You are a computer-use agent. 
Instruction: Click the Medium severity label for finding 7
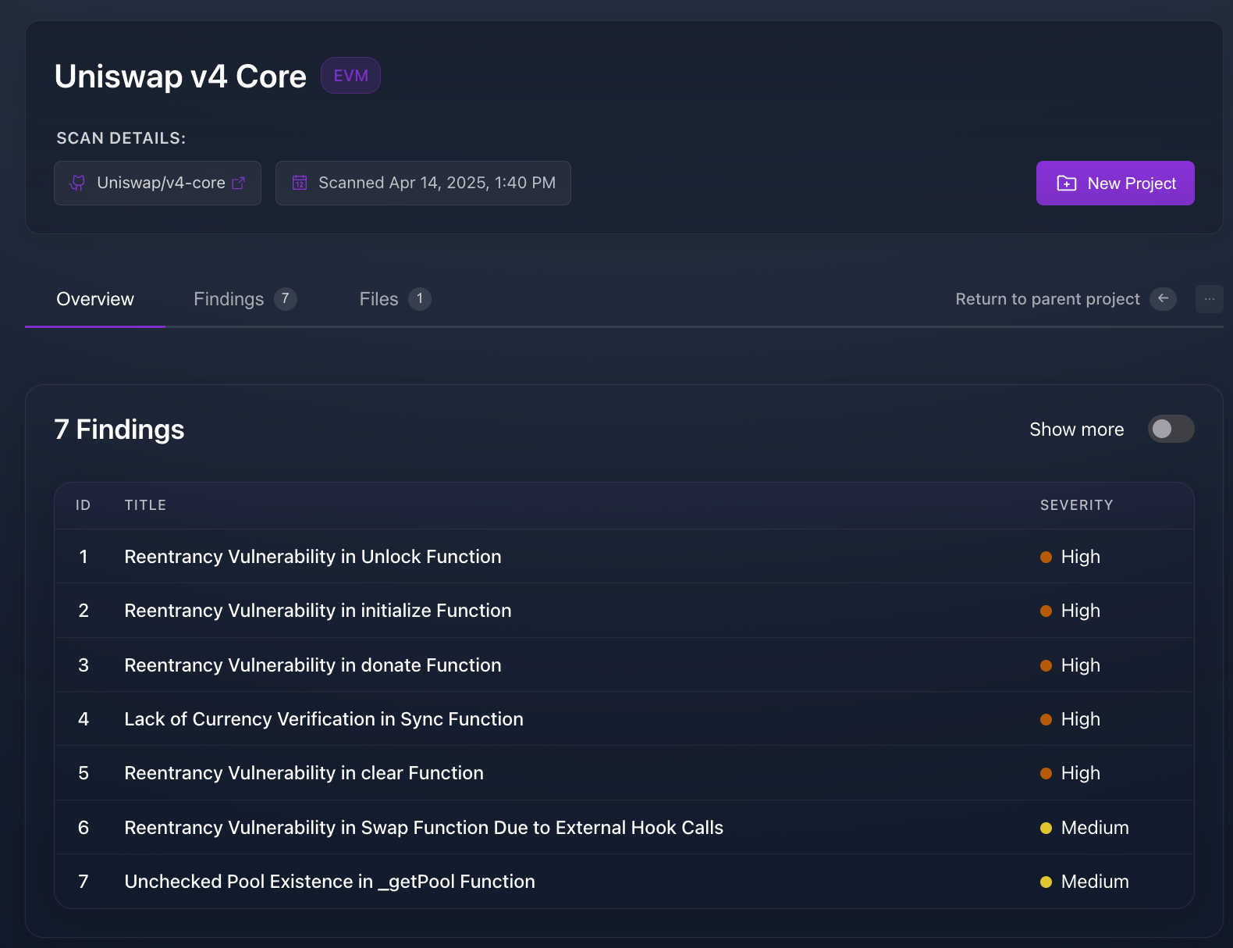1095,882
